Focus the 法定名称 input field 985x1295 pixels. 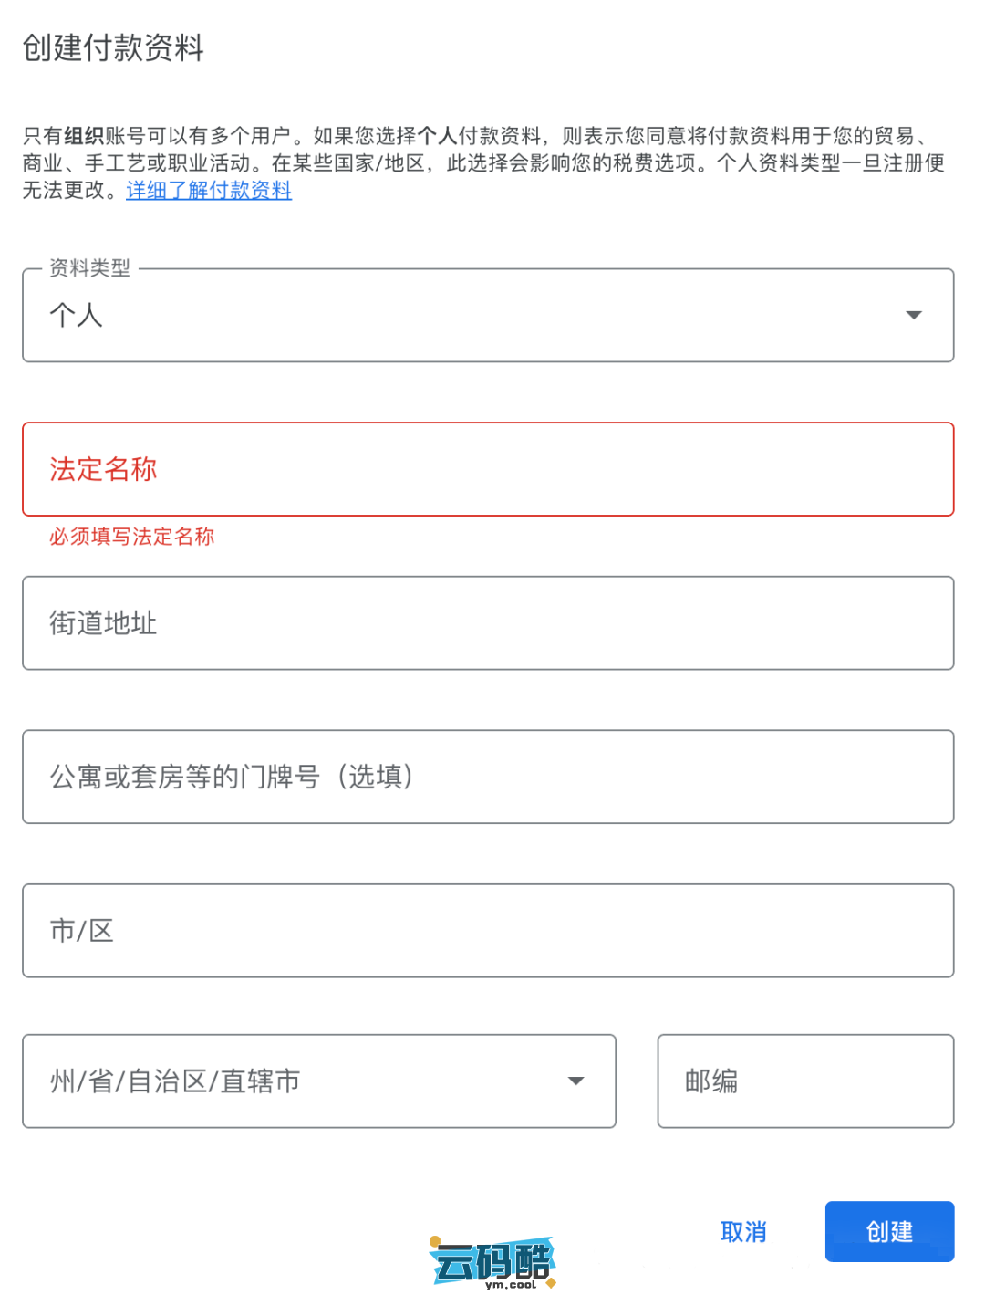point(488,469)
